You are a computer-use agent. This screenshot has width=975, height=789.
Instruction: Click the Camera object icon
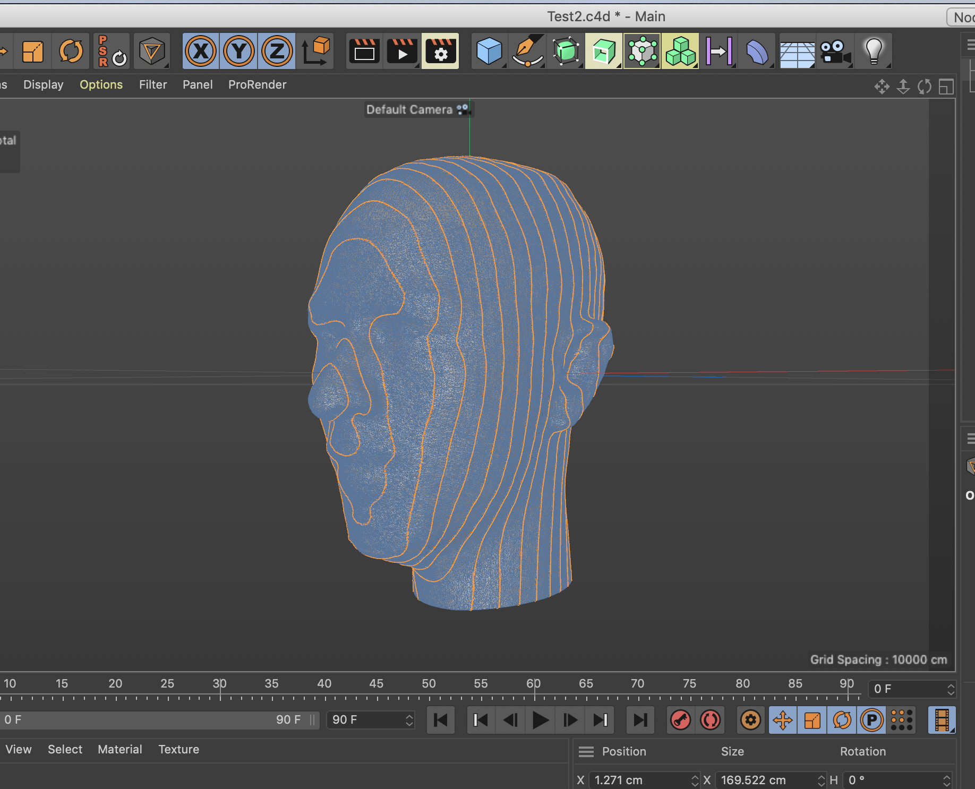point(835,52)
